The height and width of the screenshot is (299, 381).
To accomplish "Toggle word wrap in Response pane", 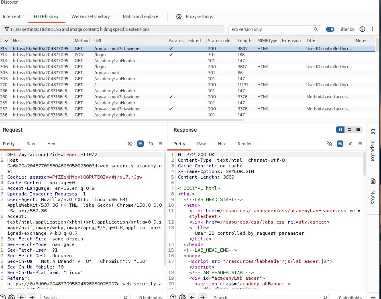I will click(340, 144).
